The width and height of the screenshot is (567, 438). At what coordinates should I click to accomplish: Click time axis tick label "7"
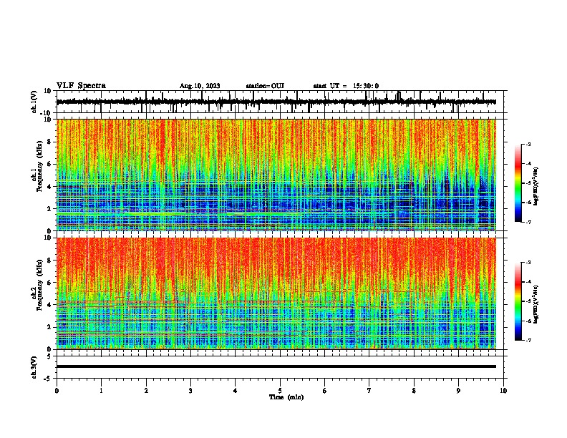coord(369,391)
